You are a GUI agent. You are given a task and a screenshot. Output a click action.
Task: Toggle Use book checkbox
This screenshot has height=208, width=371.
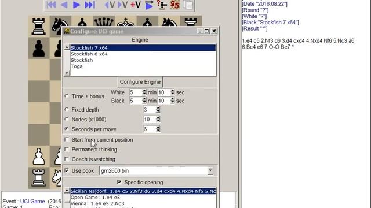(x=67, y=170)
